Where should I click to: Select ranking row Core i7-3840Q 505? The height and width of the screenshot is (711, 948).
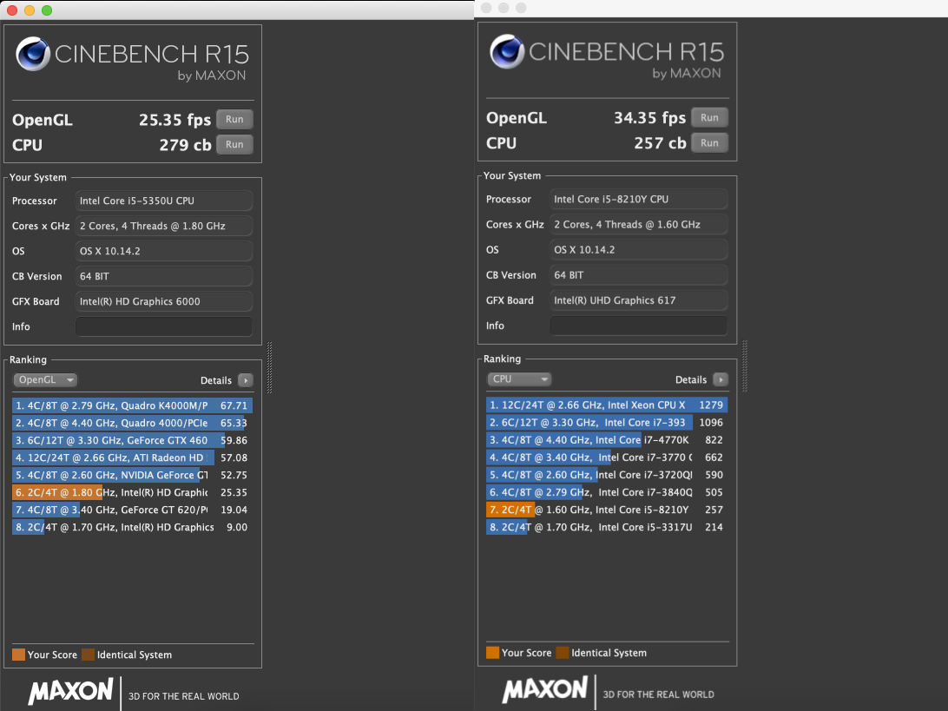(607, 492)
